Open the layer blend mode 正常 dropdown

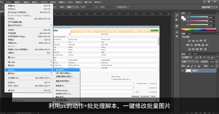pos(190,62)
